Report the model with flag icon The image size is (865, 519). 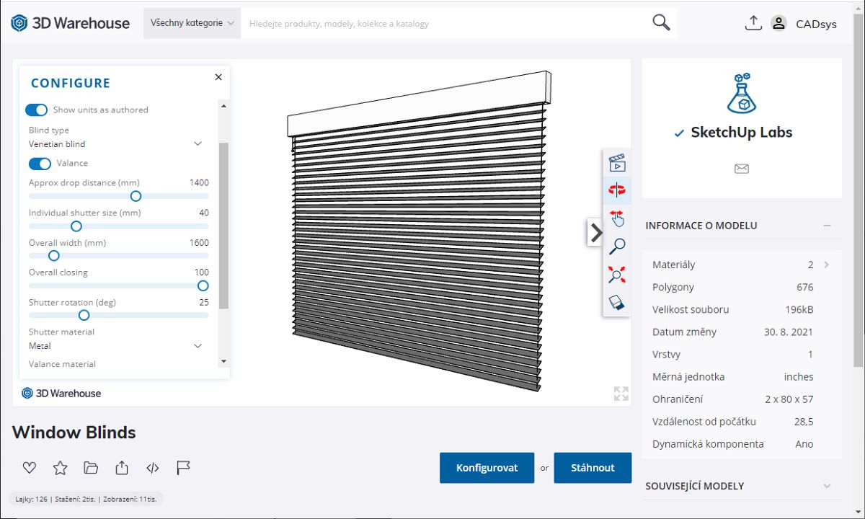tap(183, 468)
